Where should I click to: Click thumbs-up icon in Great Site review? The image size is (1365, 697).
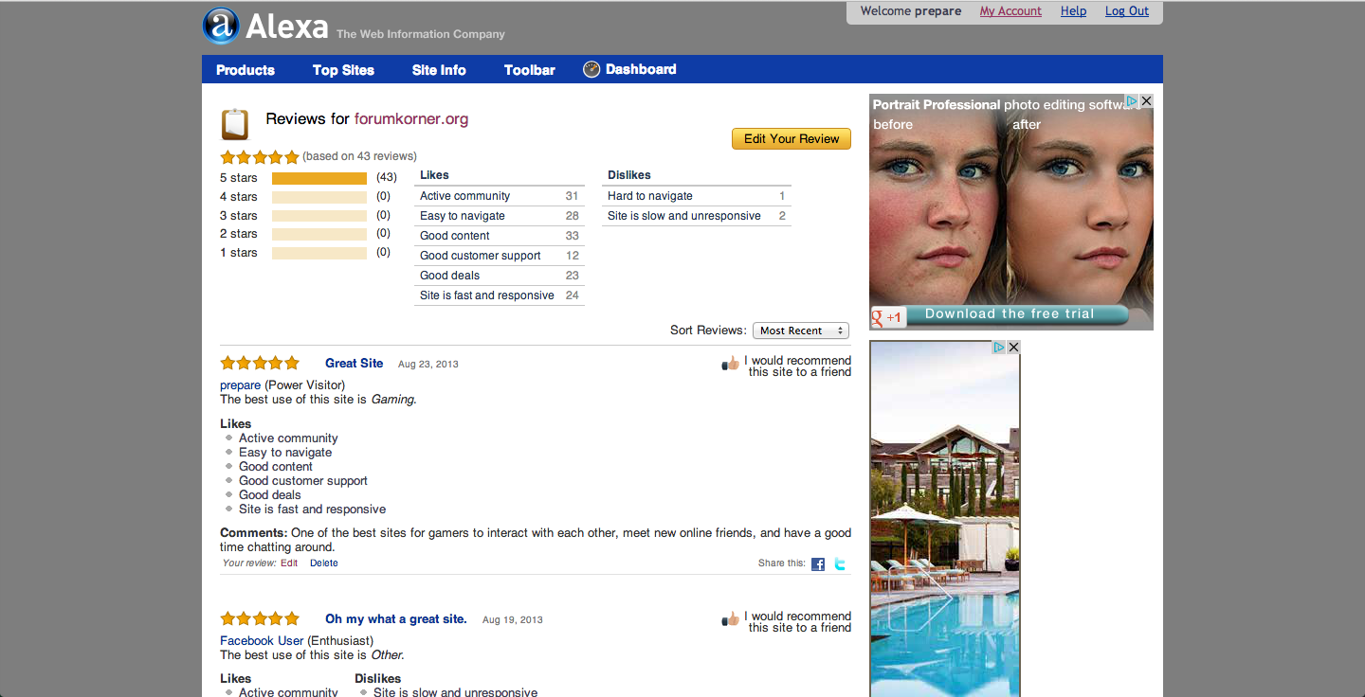(x=730, y=364)
